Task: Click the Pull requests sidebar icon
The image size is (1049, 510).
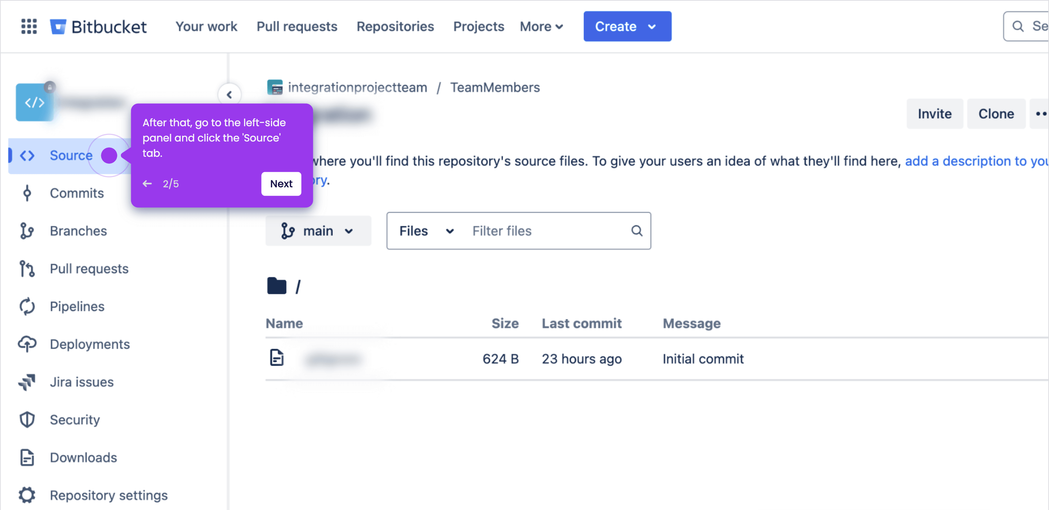Action: (x=27, y=269)
